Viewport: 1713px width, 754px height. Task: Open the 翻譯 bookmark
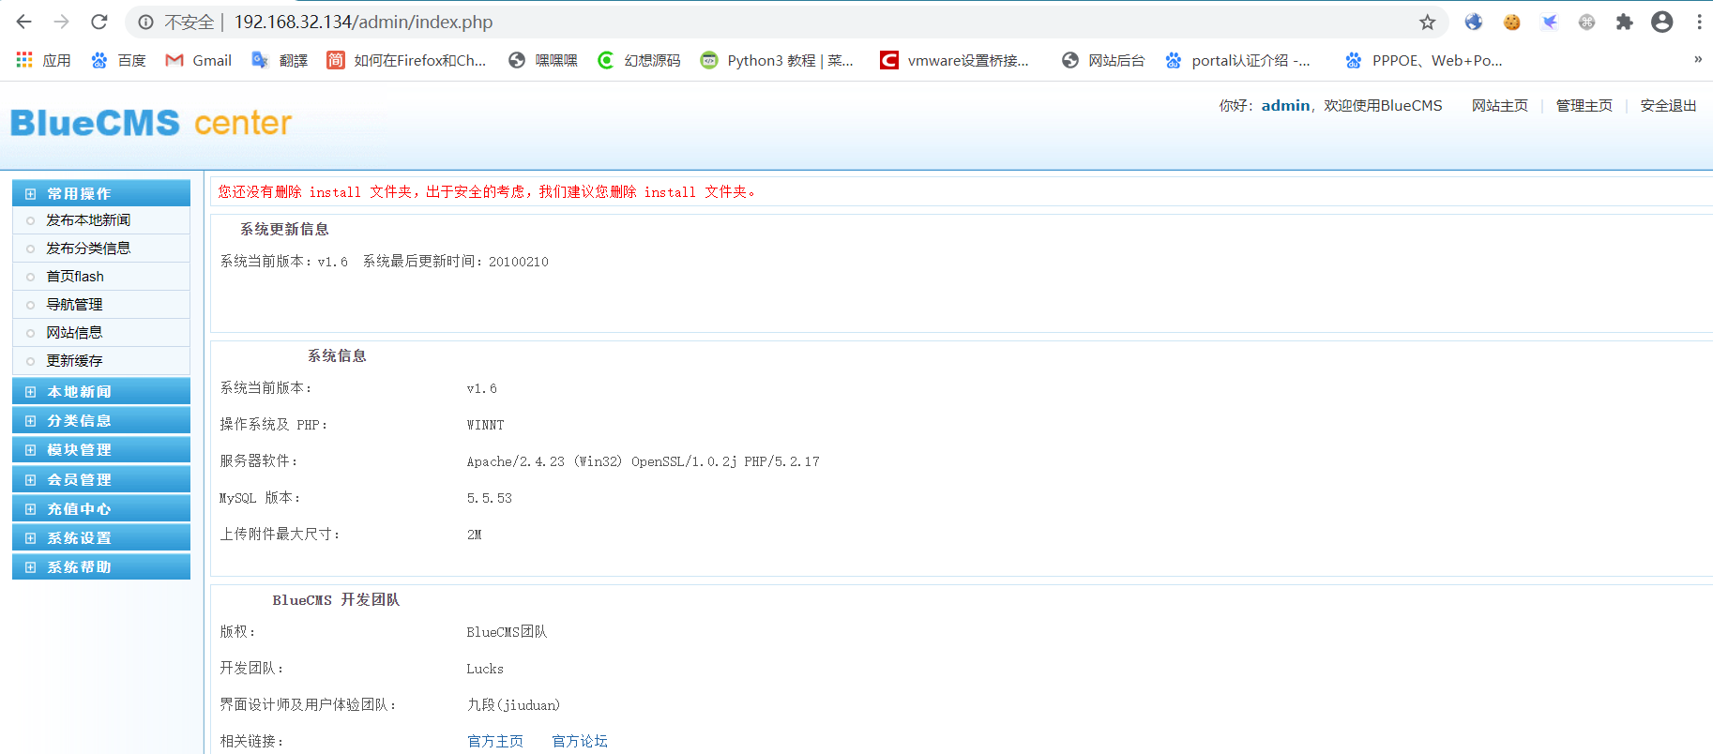280,60
